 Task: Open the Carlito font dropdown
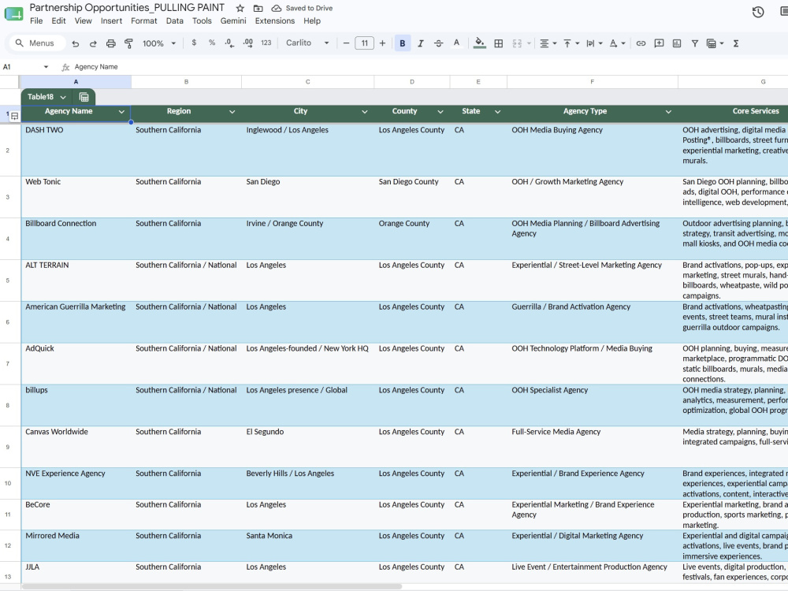[x=307, y=43]
